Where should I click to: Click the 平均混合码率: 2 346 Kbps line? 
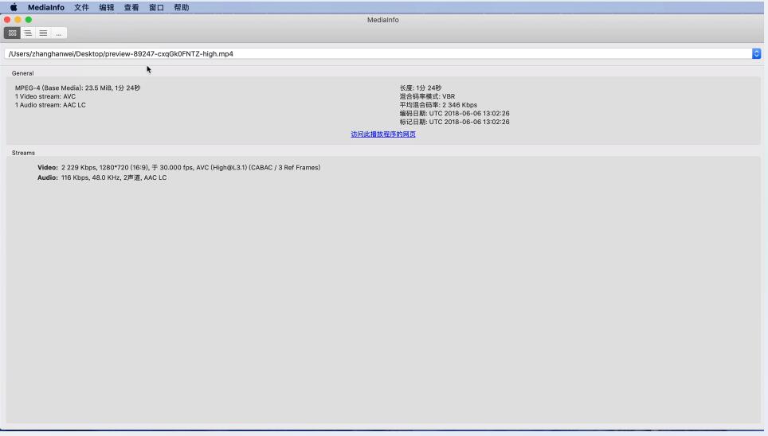438,105
